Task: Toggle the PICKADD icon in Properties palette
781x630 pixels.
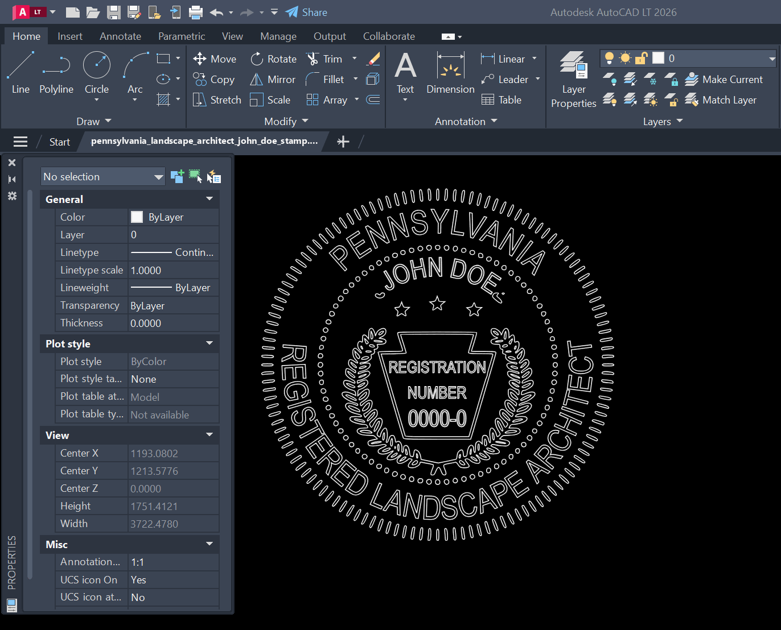Action: [x=177, y=176]
